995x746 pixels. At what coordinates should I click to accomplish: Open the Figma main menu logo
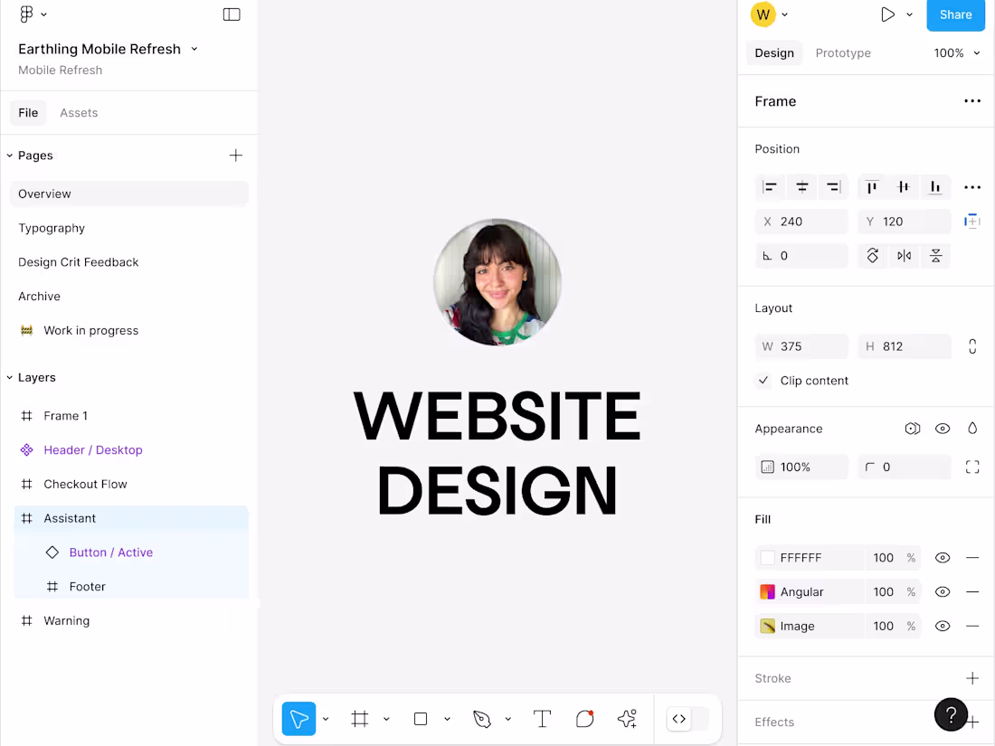coord(26,14)
